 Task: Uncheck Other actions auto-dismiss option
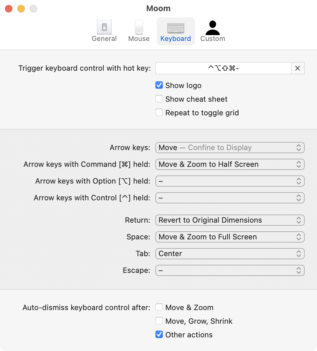click(x=159, y=335)
